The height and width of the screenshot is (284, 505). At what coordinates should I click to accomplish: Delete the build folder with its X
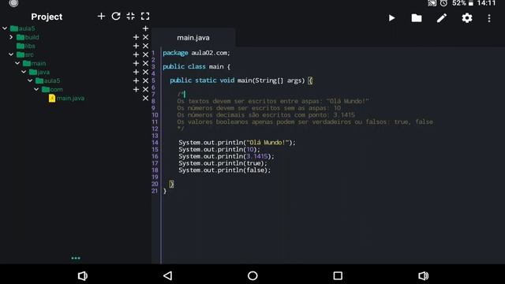(x=145, y=37)
